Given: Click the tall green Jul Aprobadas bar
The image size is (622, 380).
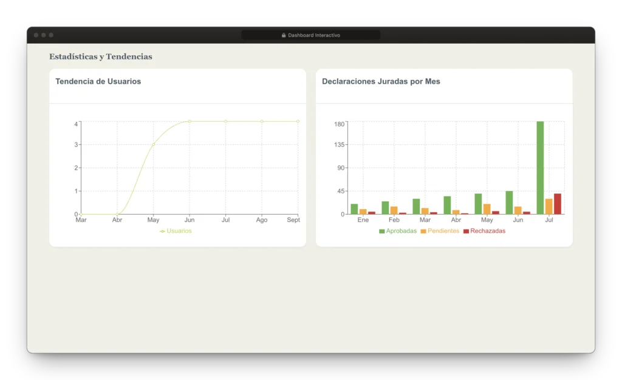Looking at the screenshot, I should (x=540, y=168).
